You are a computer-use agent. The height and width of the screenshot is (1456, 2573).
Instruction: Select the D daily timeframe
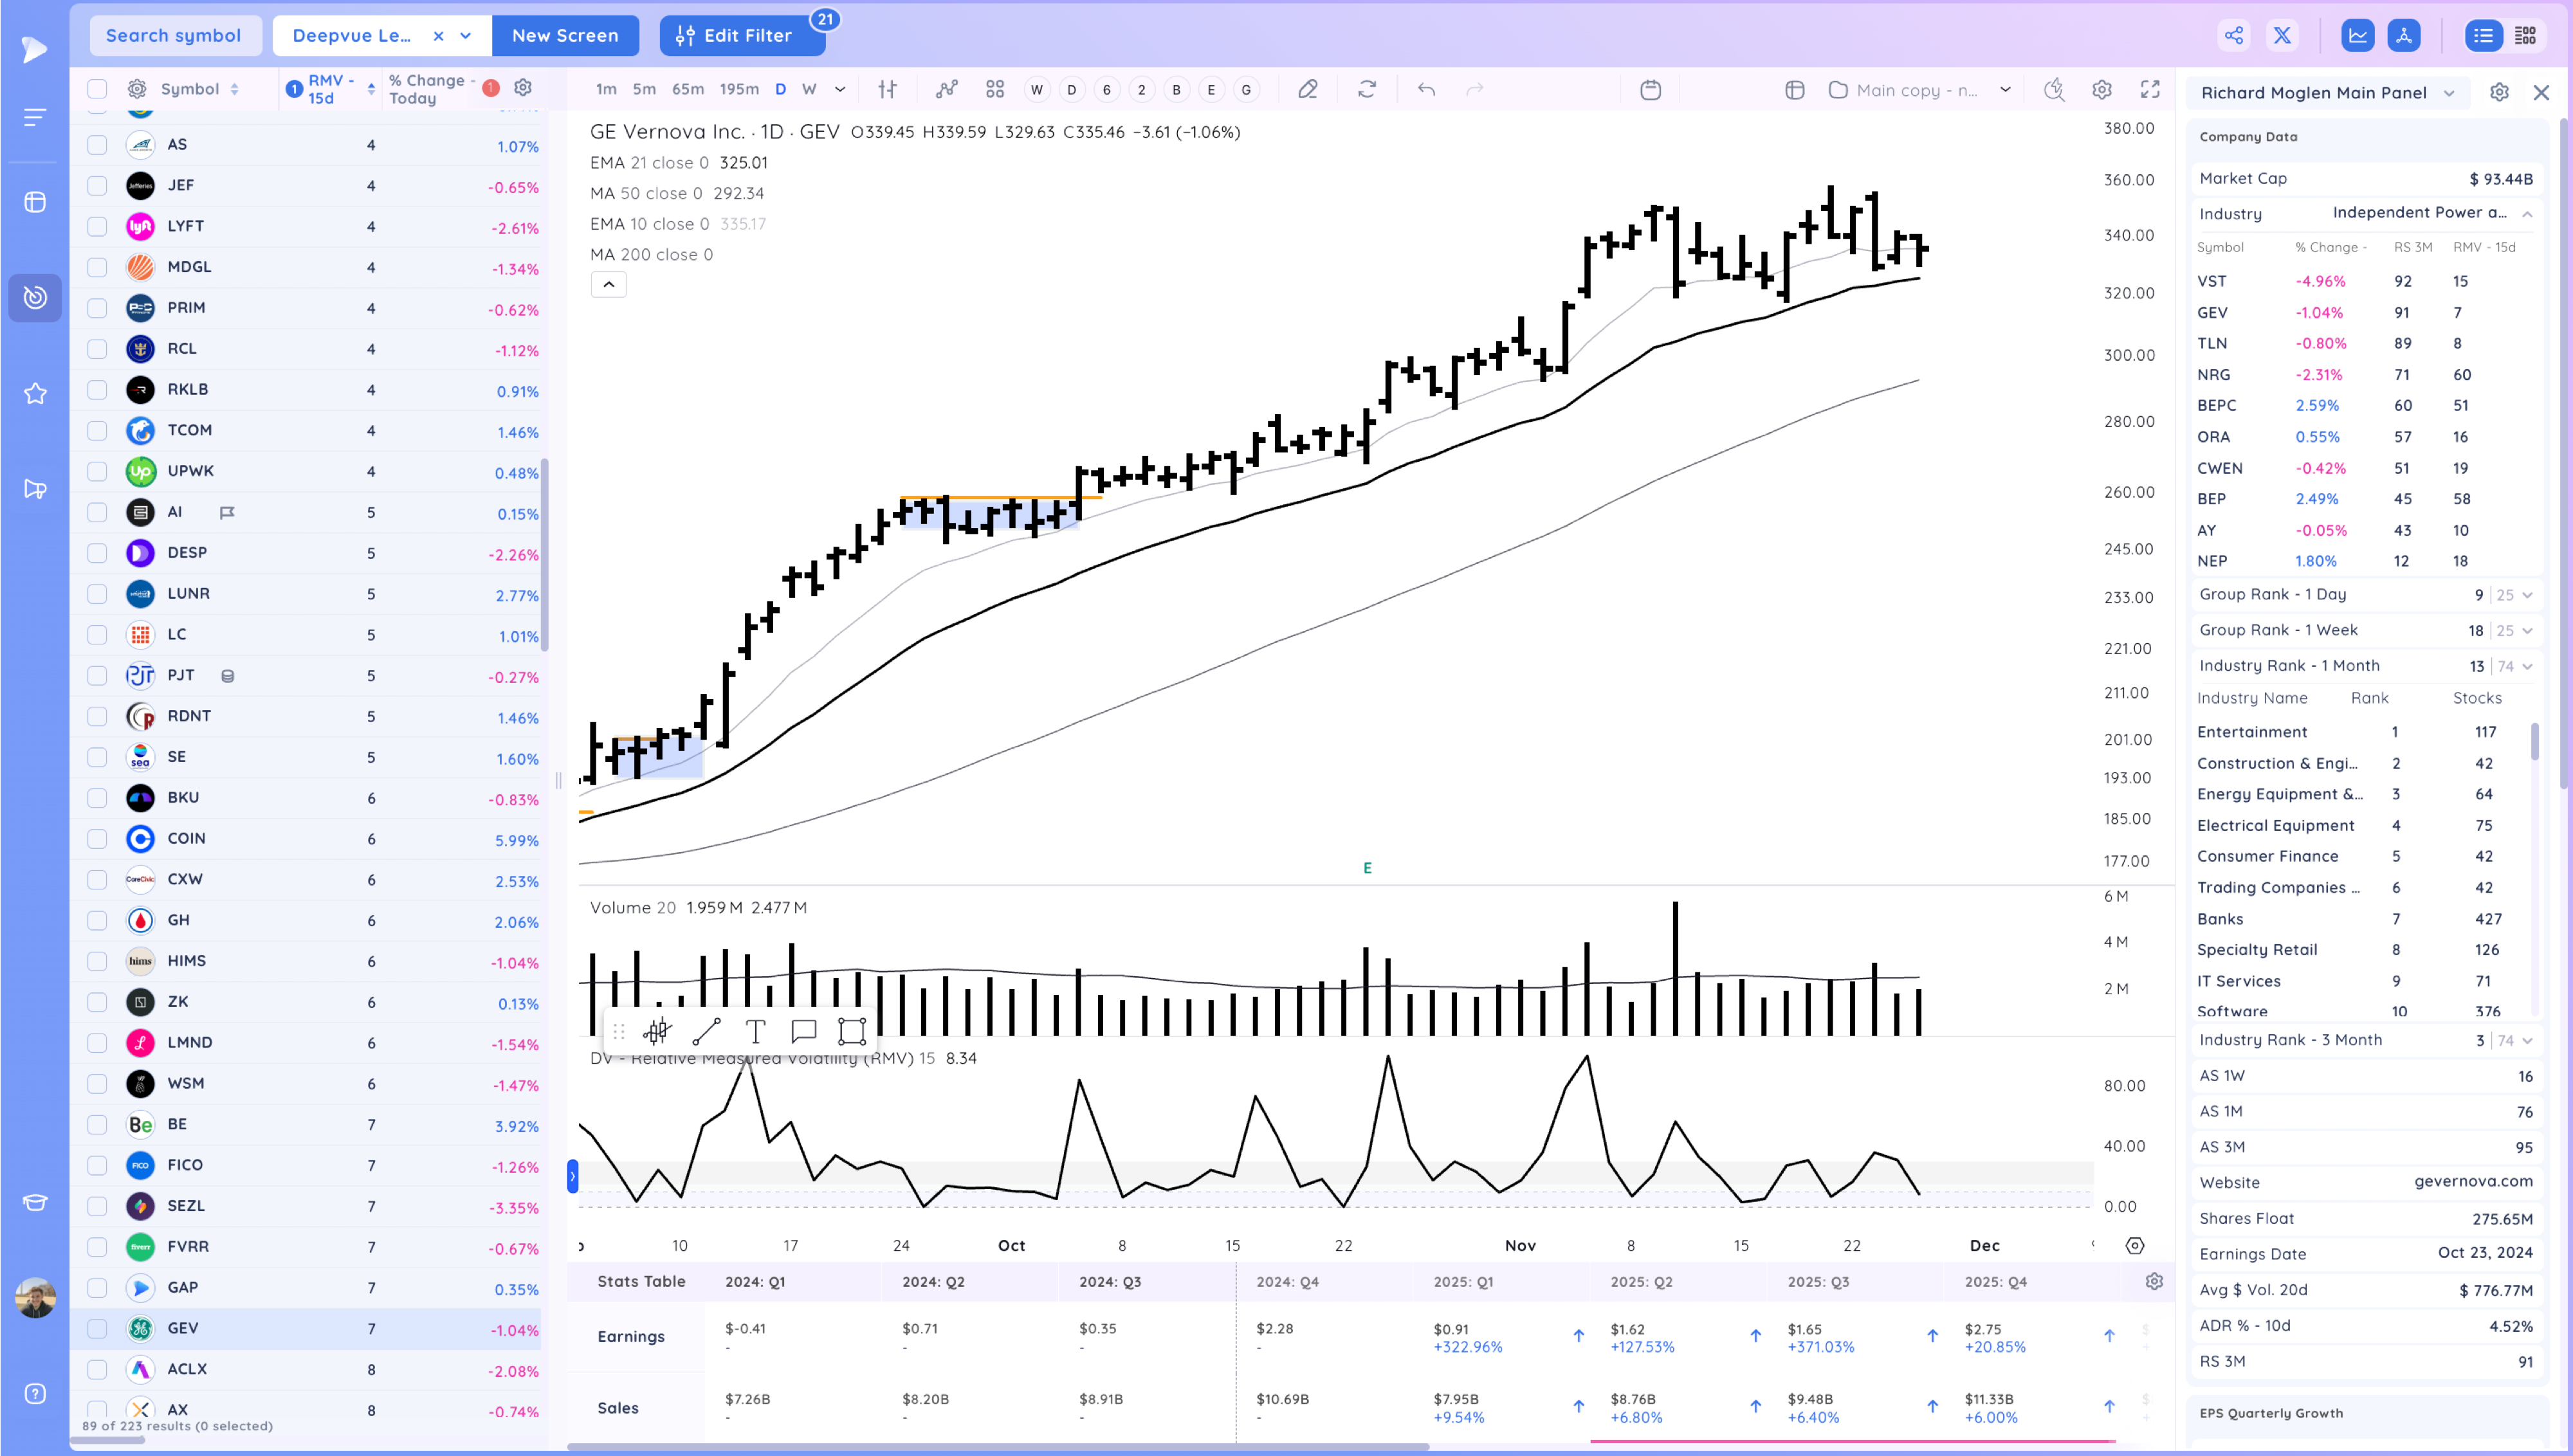(x=780, y=89)
